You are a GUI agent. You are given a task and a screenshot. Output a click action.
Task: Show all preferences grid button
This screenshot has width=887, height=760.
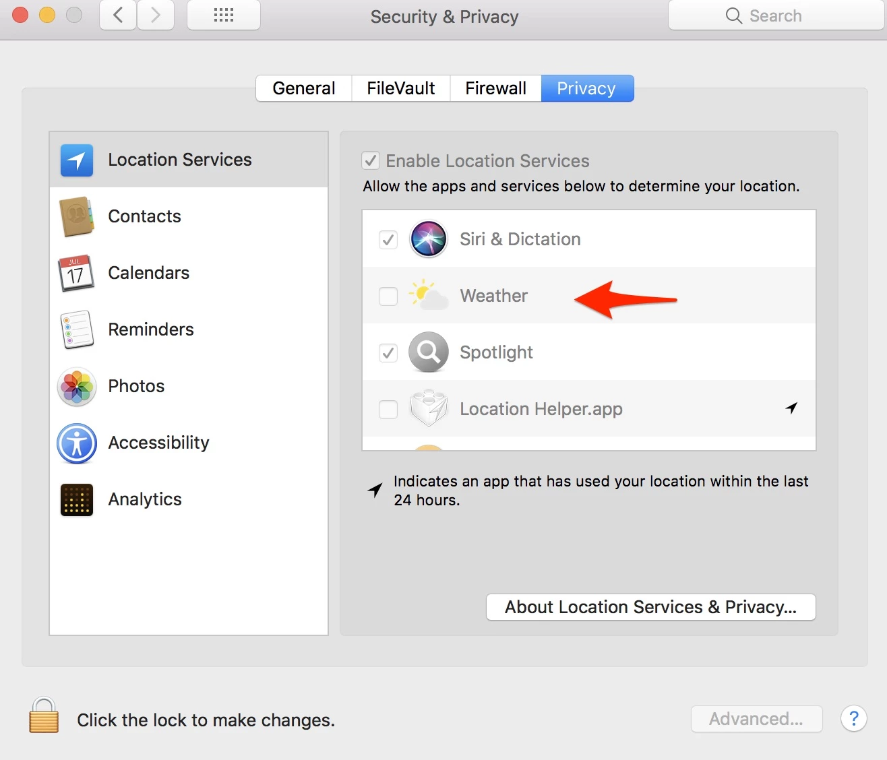coord(224,15)
